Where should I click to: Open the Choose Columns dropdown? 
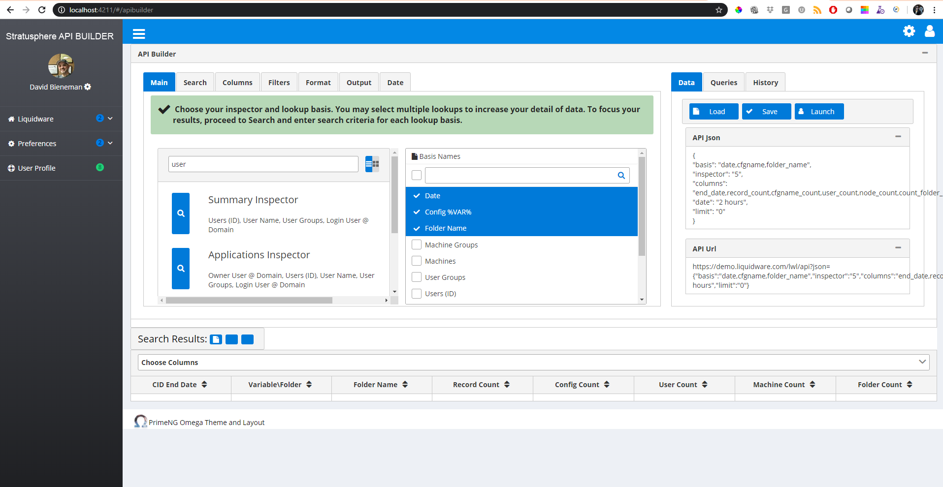pyautogui.click(x=533, y=362)
